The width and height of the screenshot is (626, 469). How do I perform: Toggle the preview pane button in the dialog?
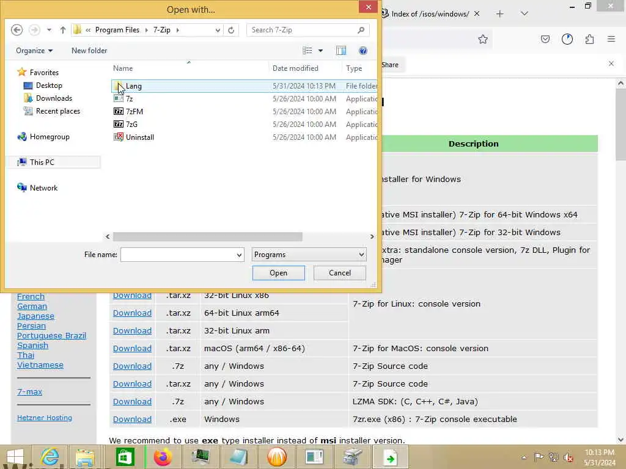pyautogui.click(x=341, y=51)
